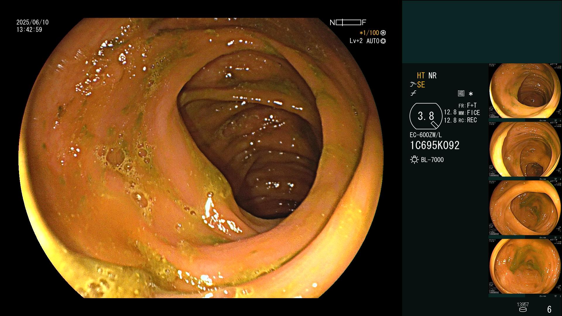Click the scope tip 3.8 diameter icon

pos(426,116)
